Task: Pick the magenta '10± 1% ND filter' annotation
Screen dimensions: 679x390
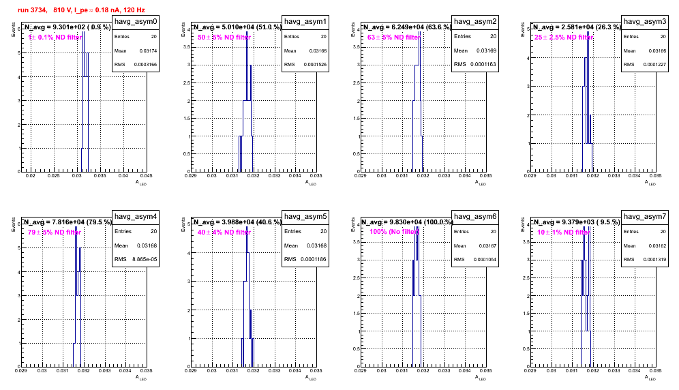Action: [564, 232]
